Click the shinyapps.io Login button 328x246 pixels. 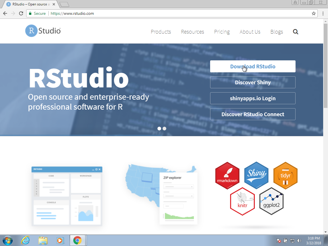253,99
